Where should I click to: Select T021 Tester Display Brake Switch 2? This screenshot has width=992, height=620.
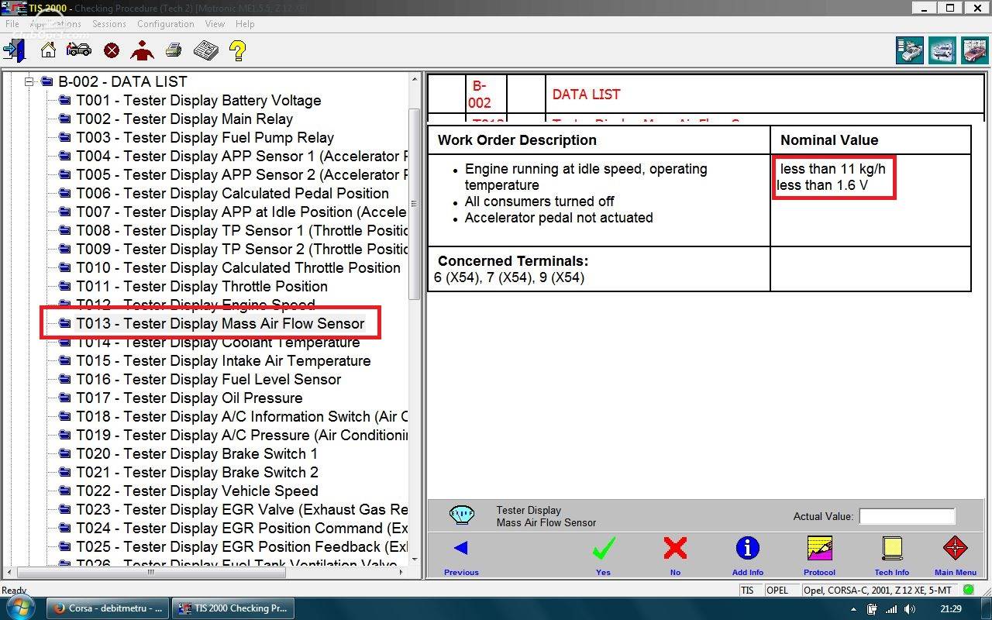coord(197,472)
